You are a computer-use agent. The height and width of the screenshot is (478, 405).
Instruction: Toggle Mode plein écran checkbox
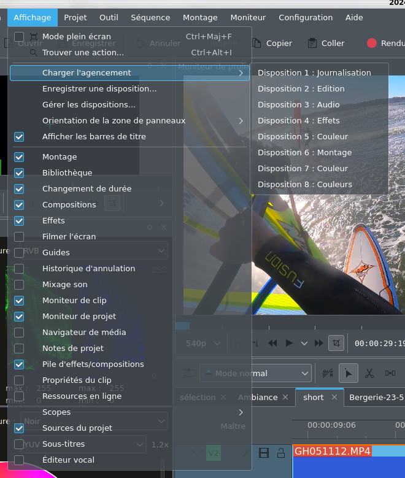[x=19, y=37]
